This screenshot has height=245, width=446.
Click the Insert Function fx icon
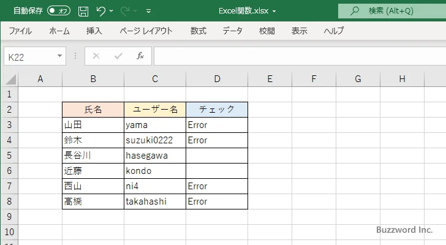(x=140, y=56)
